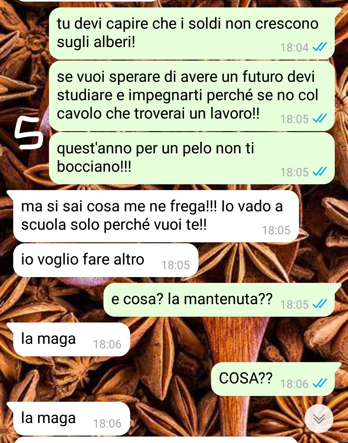Screen dimensions: 348x443
Task: Tap read ticks on 'la mantenuta??' message
Action: (320, 304)
